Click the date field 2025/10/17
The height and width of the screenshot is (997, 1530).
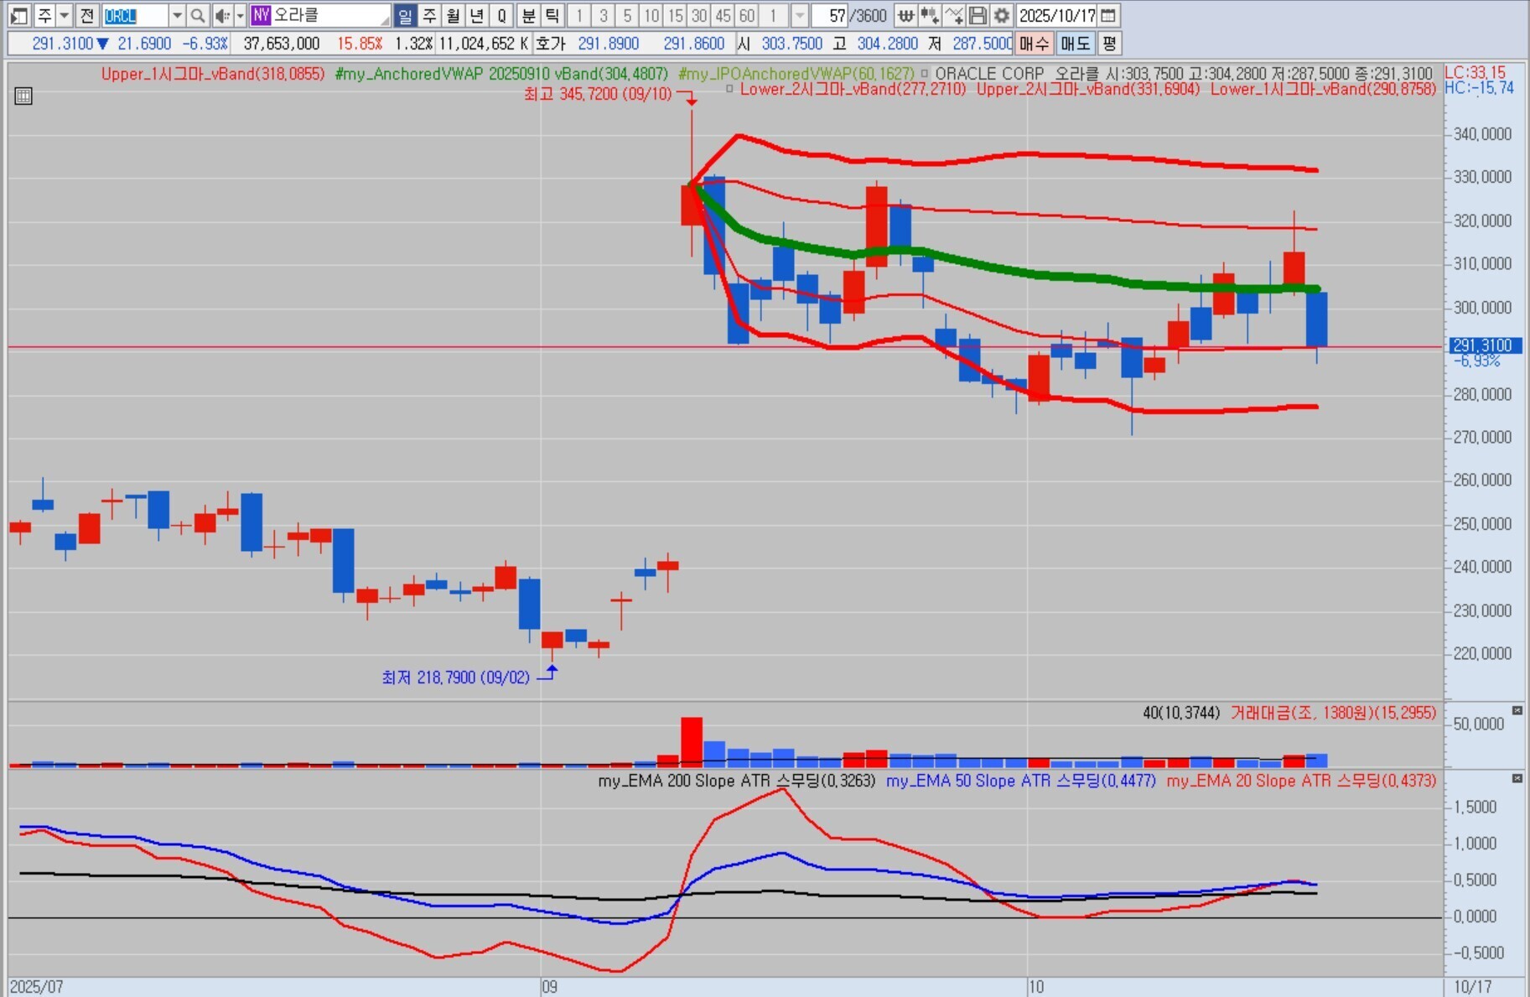pos(1056,15)
